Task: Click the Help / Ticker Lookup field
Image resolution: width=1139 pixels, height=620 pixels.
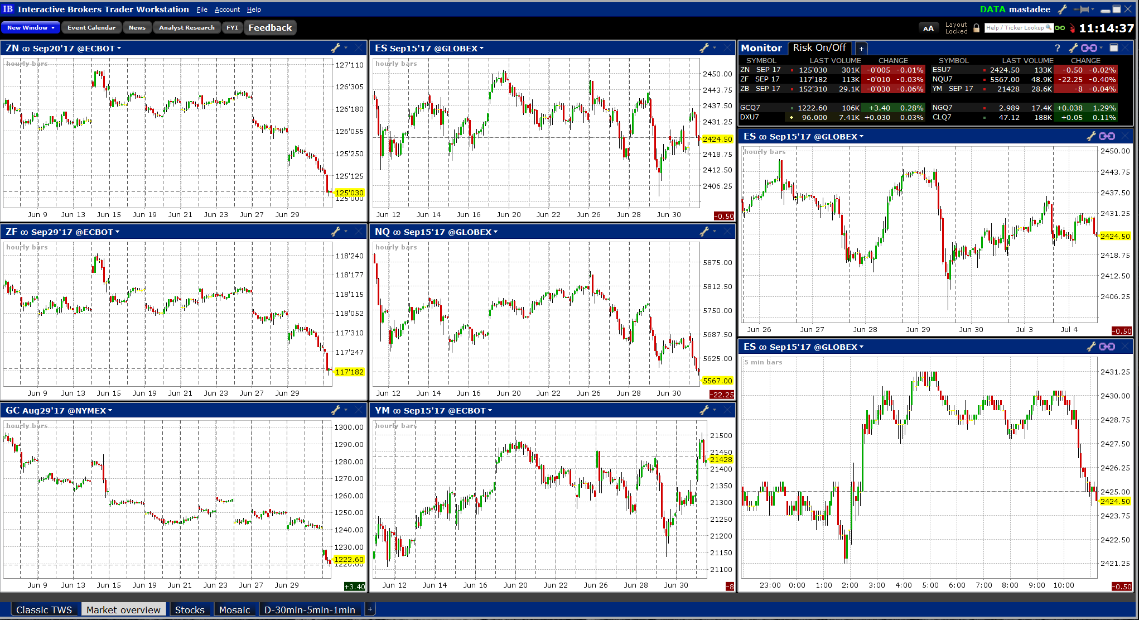Action: pyautogui.click(x=1019, y=27)
